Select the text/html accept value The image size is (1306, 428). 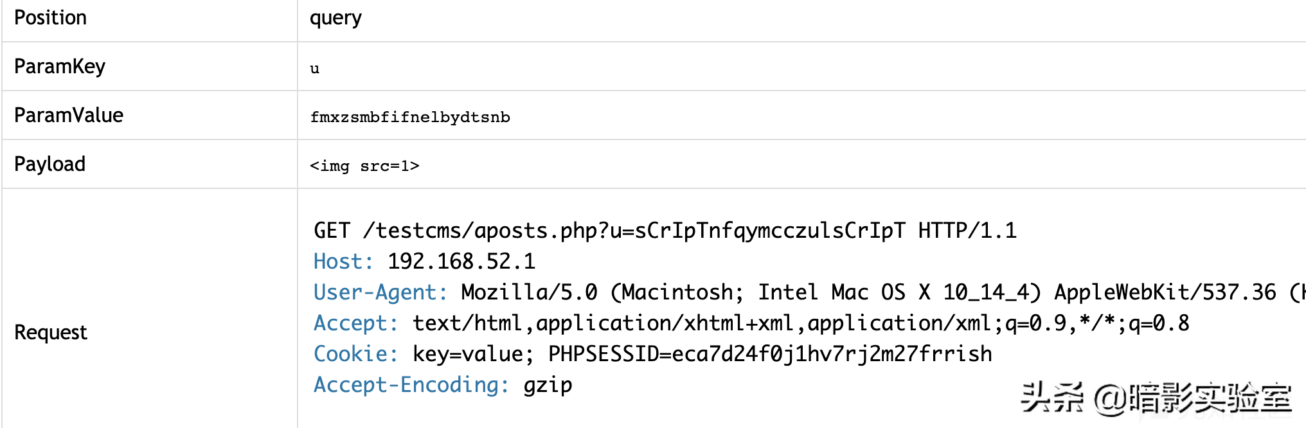tap(801, 323)
